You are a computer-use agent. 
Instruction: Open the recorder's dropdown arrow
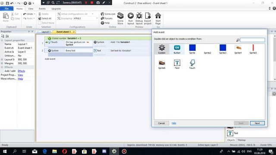[x=44, y=3]
